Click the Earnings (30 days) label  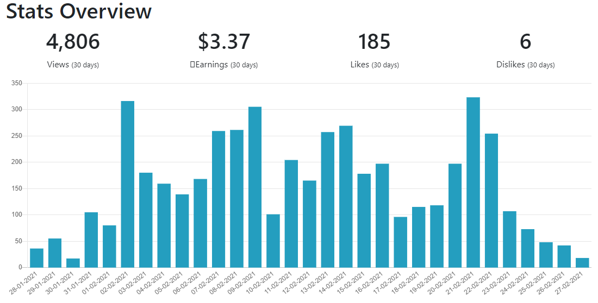click(224, 65)
